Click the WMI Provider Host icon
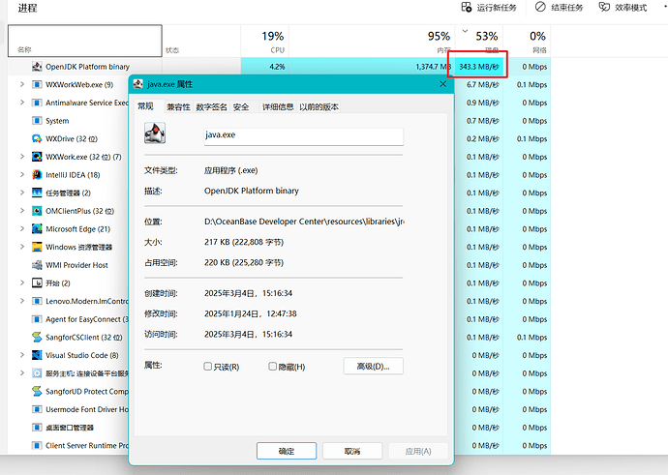Image resolution: width=668 pixels, height=475 pixels. (37, 265)
